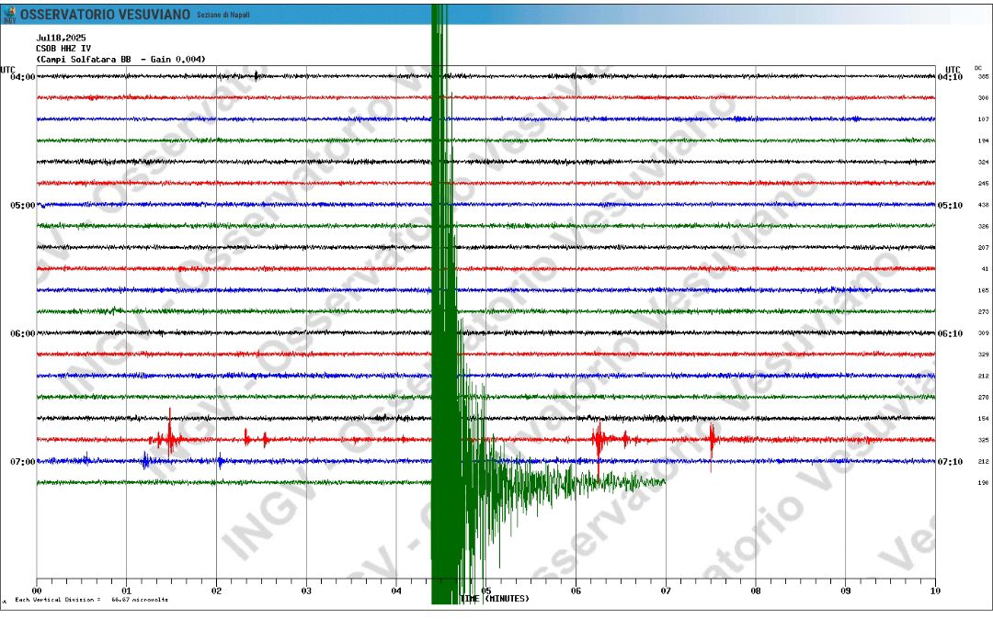Click the DC value 154

coord(983,419)
